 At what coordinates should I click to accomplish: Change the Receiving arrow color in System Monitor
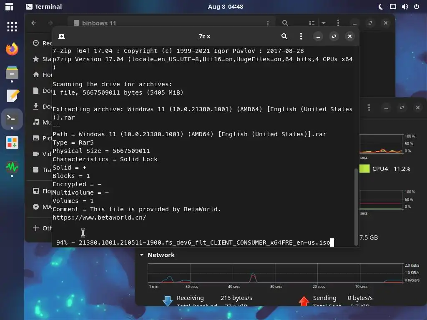click(168, 301)
